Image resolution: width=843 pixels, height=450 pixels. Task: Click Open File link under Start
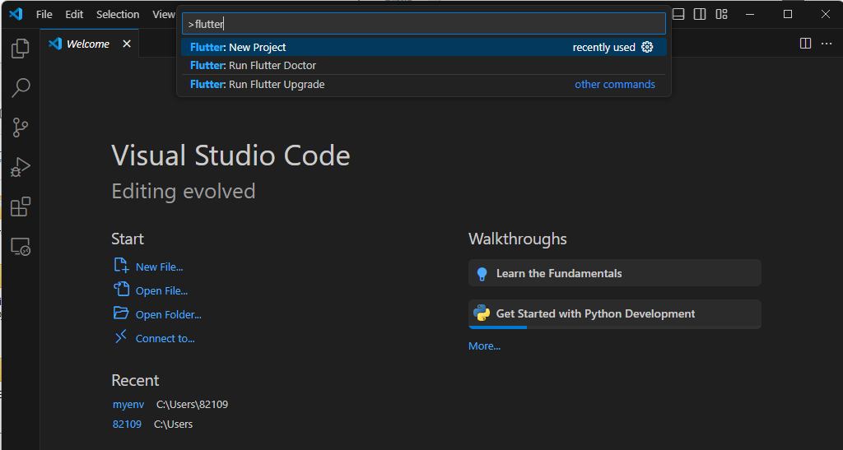coord(161,290)
